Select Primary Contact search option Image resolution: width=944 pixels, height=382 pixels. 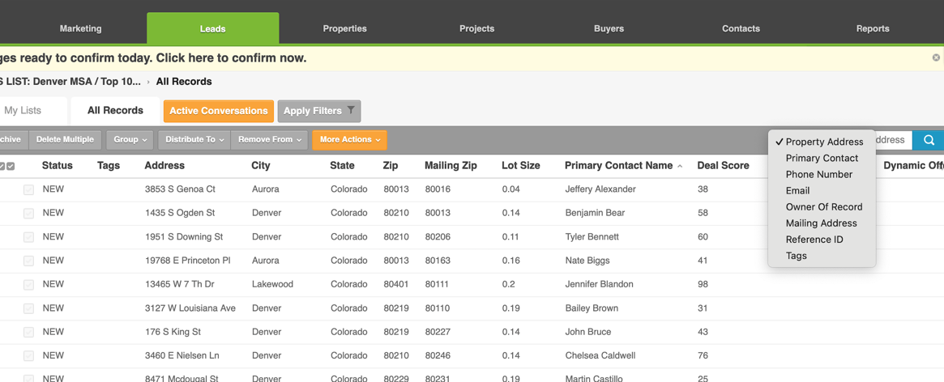[x=822, y=158]
